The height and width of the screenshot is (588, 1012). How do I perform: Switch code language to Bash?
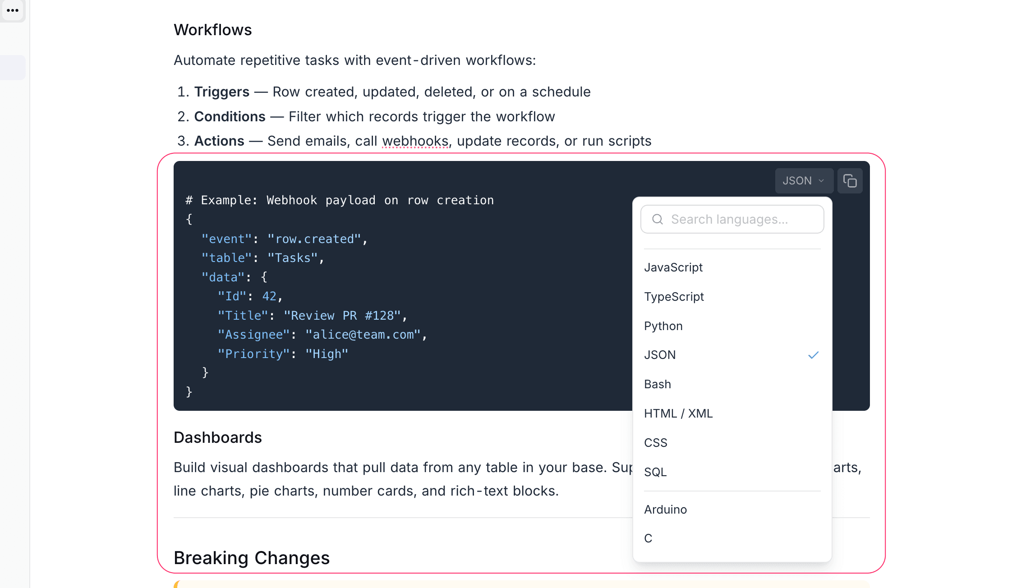coord(658,384)
